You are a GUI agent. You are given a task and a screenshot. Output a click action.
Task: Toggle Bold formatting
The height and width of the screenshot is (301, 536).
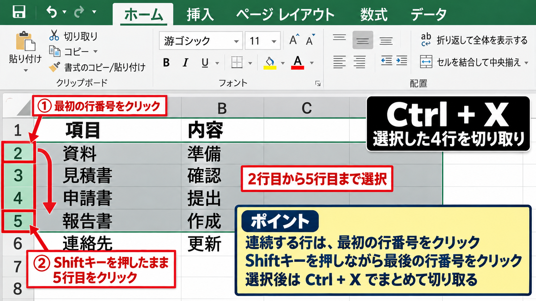[166, 63]
